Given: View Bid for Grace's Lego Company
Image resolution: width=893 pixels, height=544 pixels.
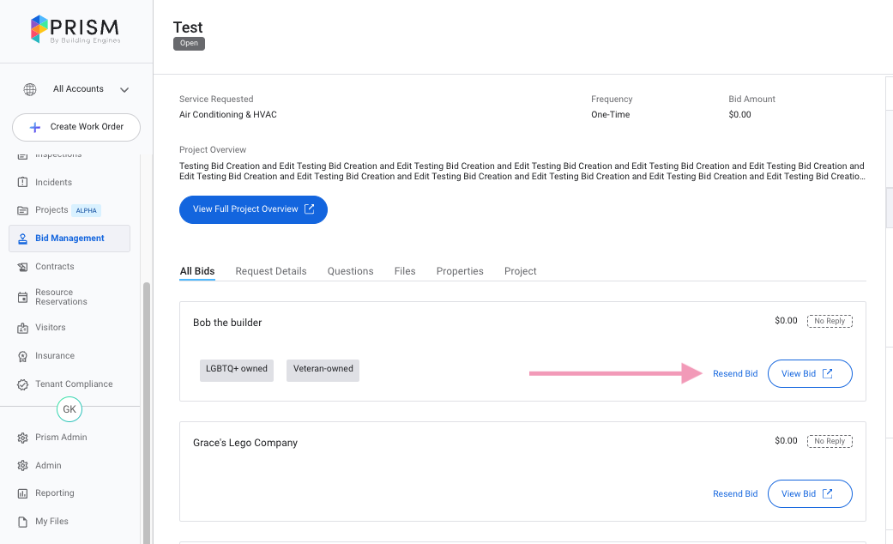Looking at the screenshot, I should coord(810,494).
